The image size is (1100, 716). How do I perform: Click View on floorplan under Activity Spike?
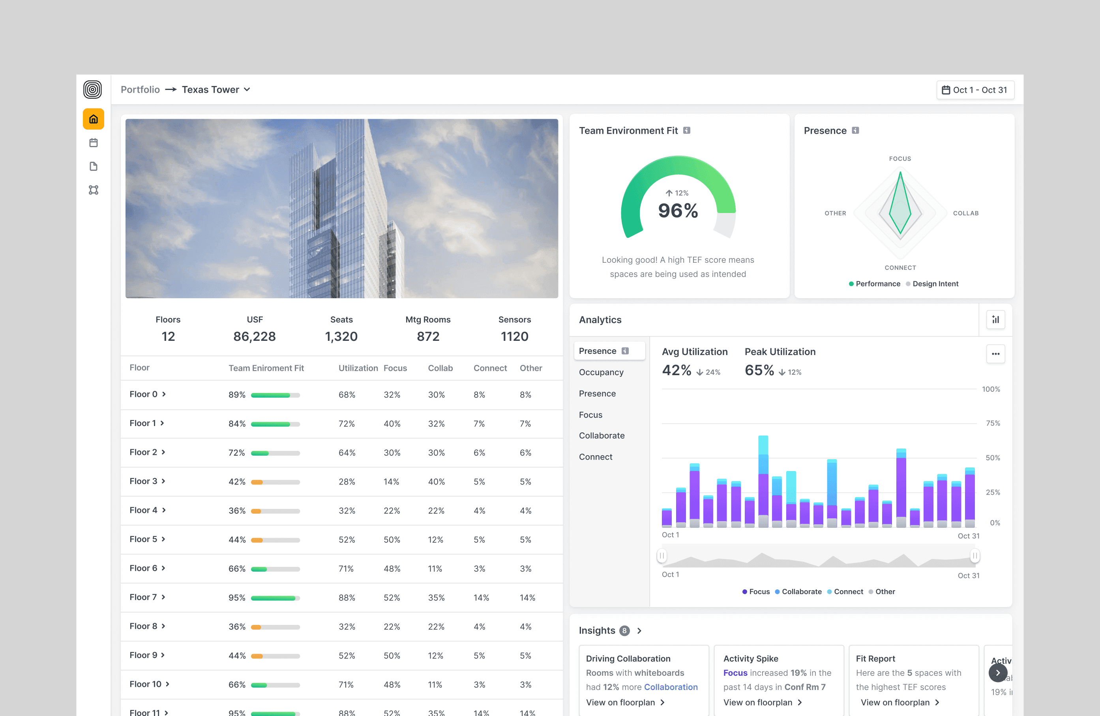click(762, 702)
